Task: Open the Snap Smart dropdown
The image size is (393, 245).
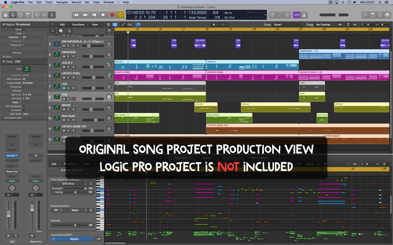Action: pos(289,24)
